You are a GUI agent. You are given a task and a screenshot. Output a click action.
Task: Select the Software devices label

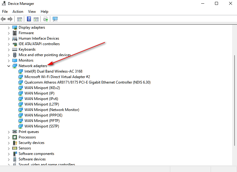(x=32, y=159)
